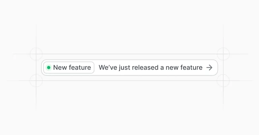Click the word "just" in the announcement text
Image resolution: width=259 pixels, height=135 pixels.
click(x=125, y=68)
